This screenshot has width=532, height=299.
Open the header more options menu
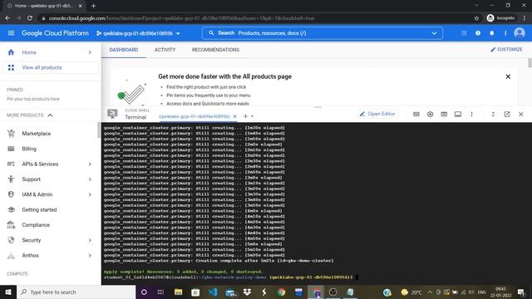(x=505, y=33)
